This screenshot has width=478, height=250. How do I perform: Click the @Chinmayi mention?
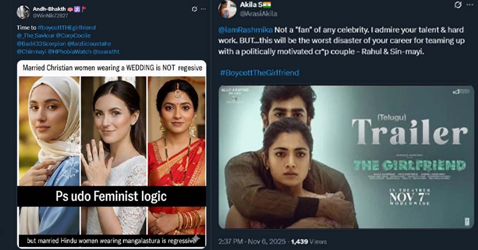[x=30, y=52]
